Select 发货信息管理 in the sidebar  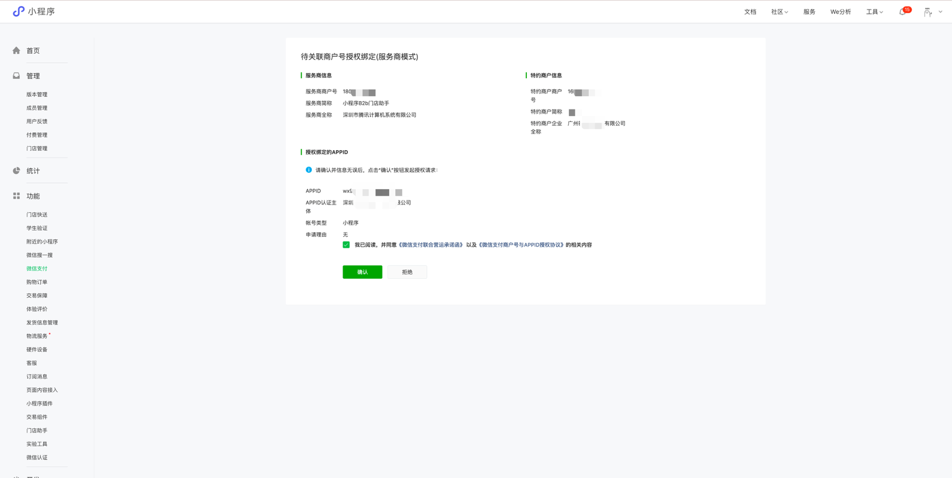(x=42, y=322)
